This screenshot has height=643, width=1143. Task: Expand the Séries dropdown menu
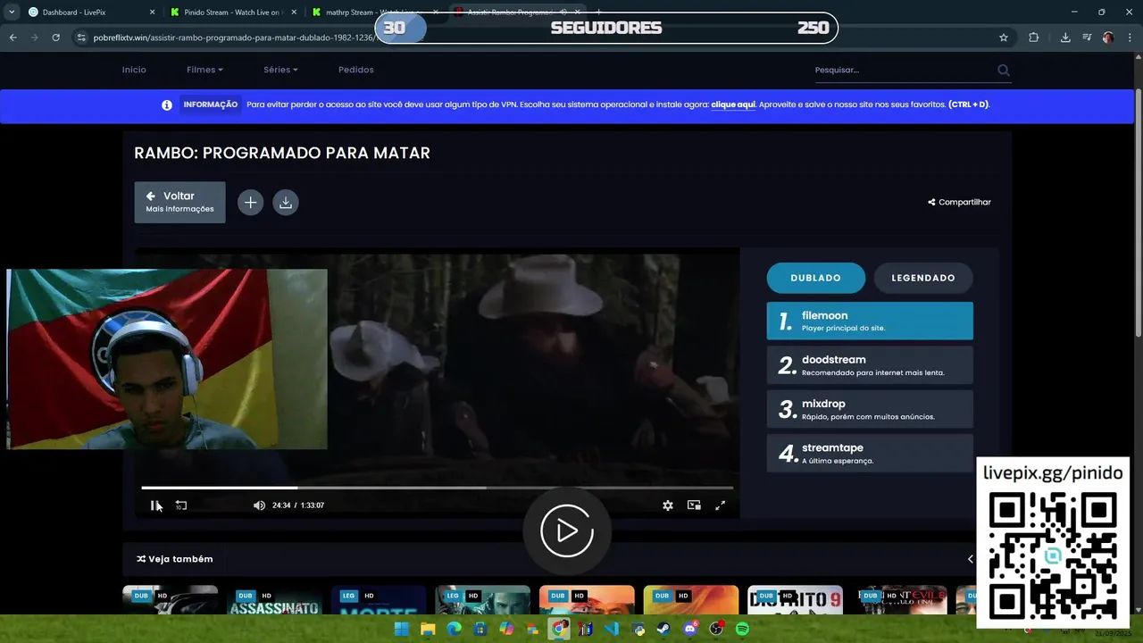point(280,70)
